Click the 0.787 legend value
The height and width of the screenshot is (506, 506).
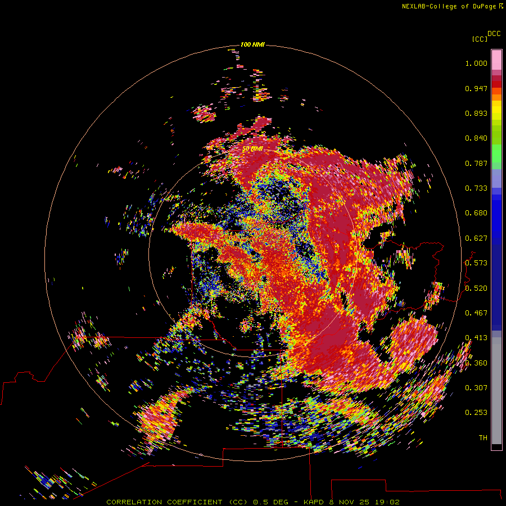click(x=476, y=163)
